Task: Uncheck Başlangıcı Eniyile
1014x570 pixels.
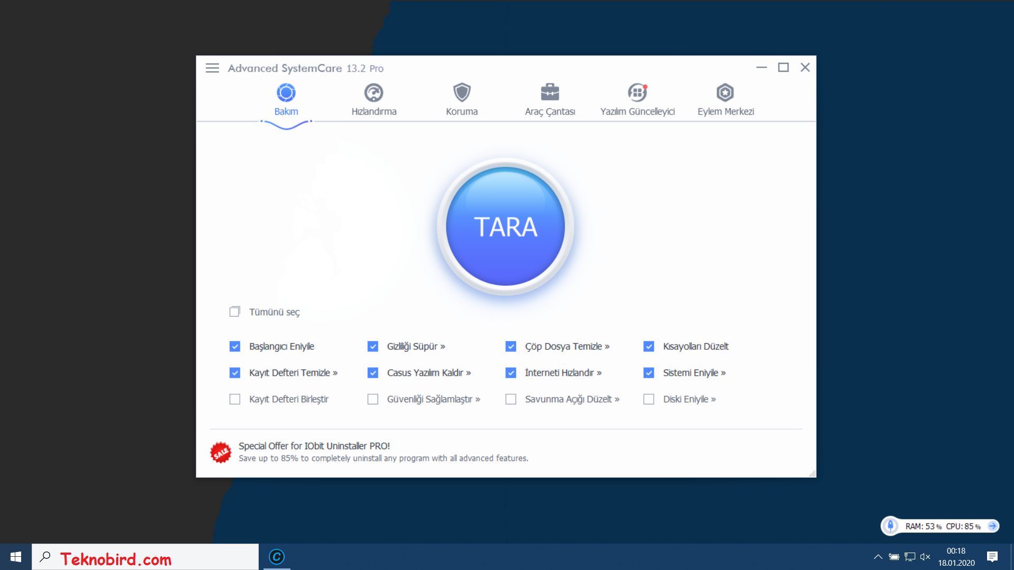Action: pos(235,346)
